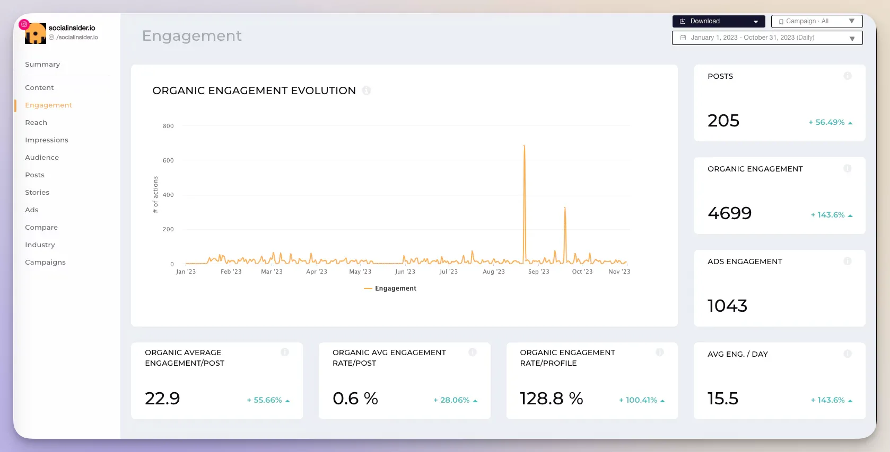Click the second engagement spike before Oct '23
The height and width of the screenshot is (452, 890).
(x=565, y=208)
